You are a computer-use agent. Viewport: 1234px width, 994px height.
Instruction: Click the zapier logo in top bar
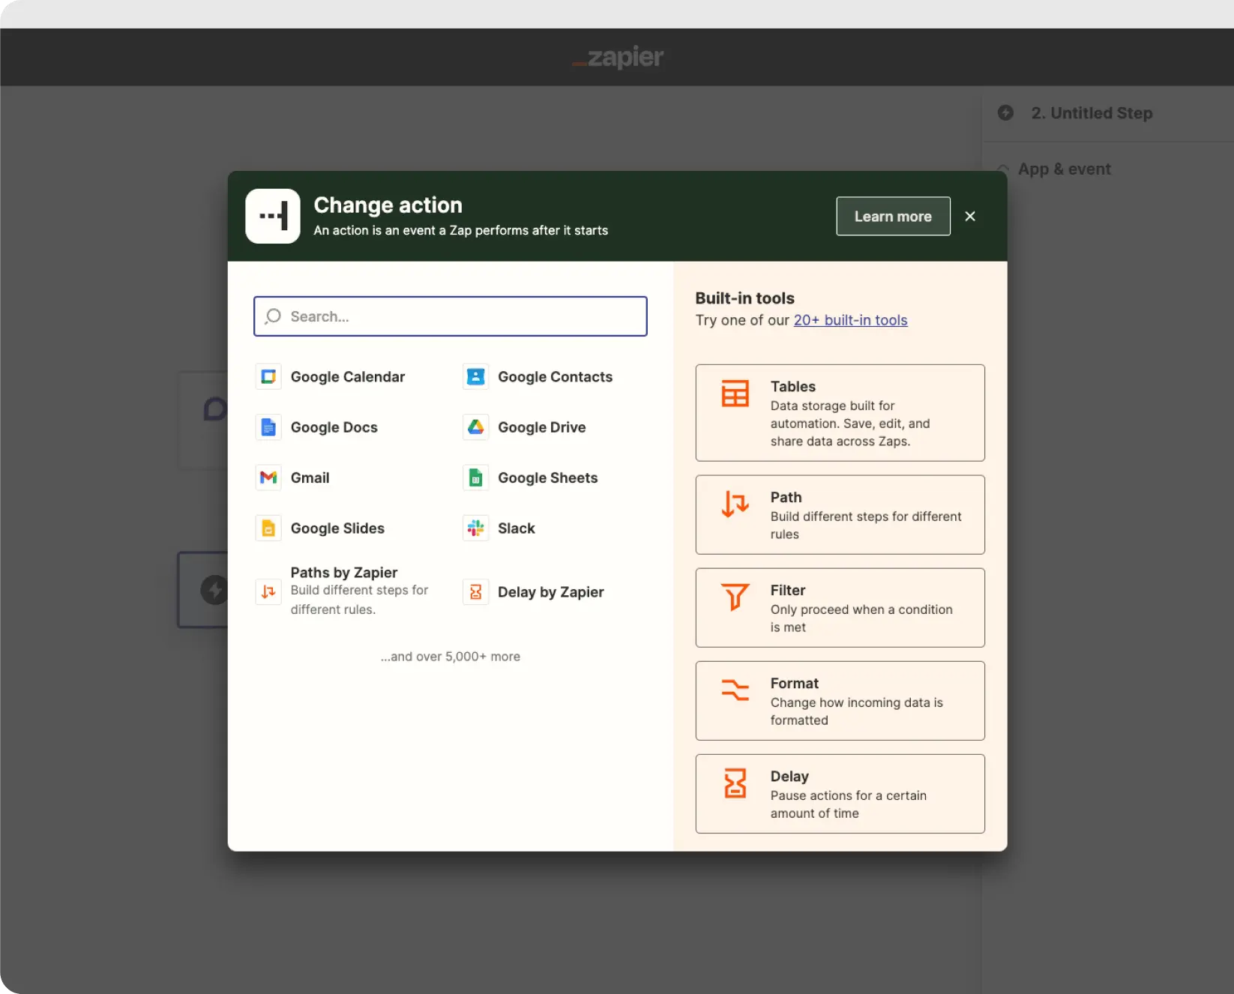[618, 57]
